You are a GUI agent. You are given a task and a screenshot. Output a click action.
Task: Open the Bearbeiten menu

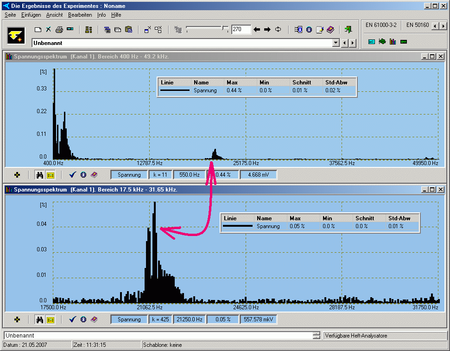point(80,15)
